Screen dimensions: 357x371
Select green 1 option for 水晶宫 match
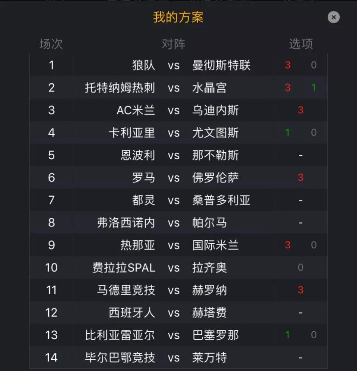pos(313,88)
